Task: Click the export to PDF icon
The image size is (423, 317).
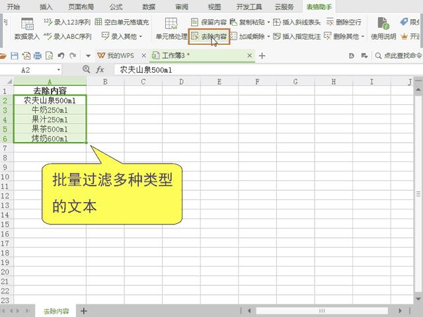Action: point(26,55)
